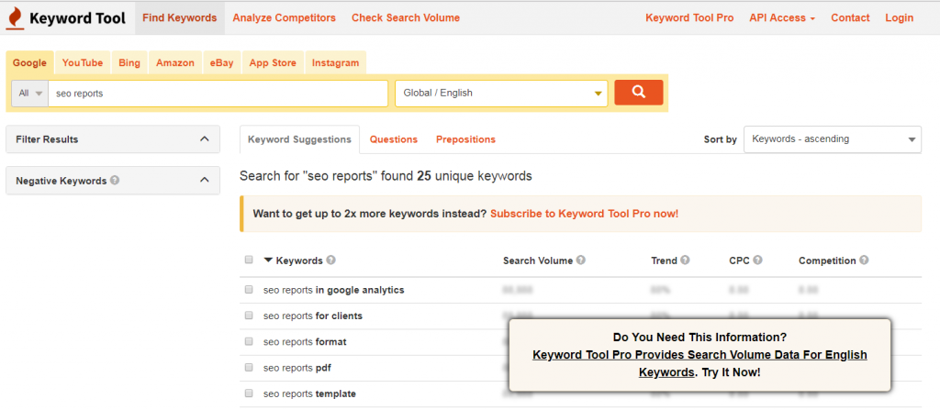This screenshot has width=940, height=410.
Task: Click the help icon next to Keywords header
Action: pyautogui.click(x=330, y=260)
